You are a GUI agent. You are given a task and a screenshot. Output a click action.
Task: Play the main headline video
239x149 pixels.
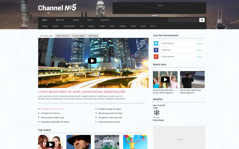point(92,61)
